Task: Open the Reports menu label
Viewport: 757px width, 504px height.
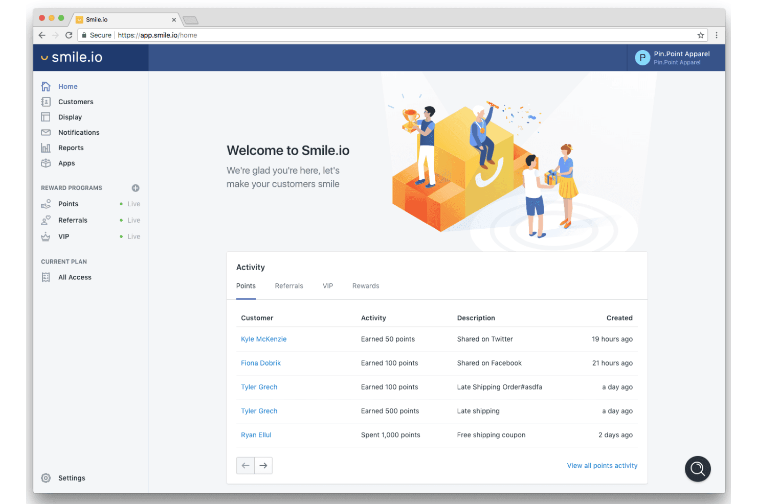Action: 71,148
